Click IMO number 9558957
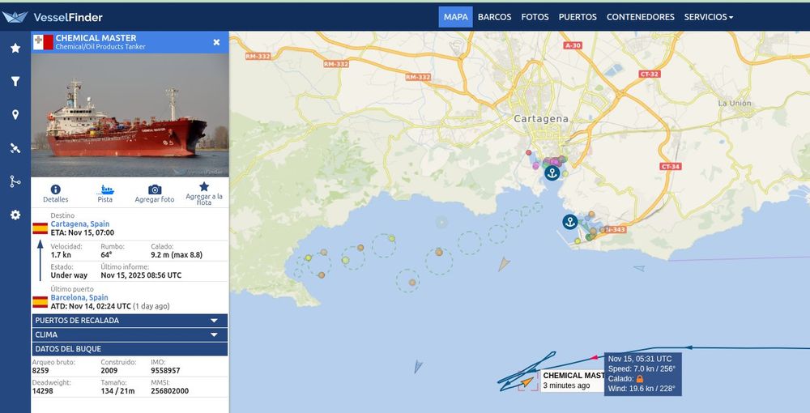The width and height of the screenshot is (810, 413). point(165,371)
